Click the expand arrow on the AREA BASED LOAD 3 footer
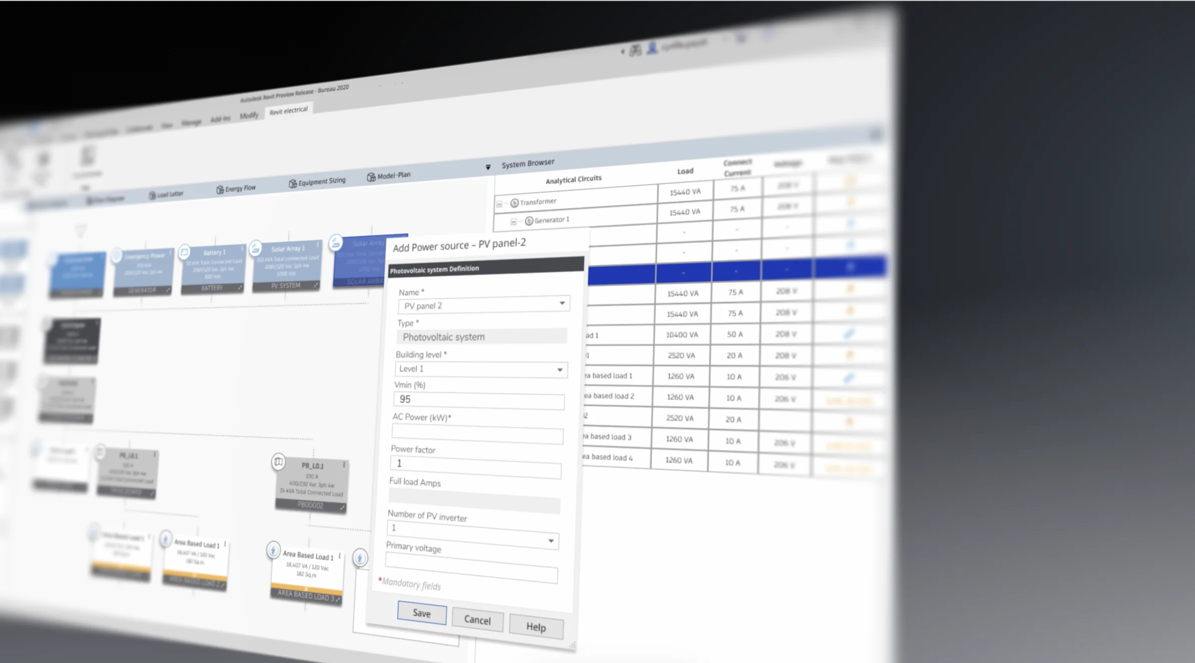1195x663 pixels. [338, 599]
